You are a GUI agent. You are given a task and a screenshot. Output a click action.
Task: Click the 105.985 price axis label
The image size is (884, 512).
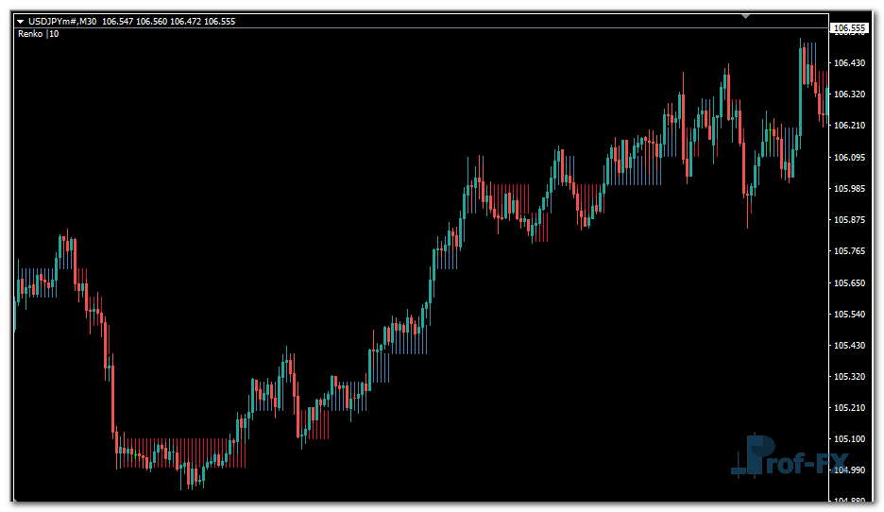(850, 189)
